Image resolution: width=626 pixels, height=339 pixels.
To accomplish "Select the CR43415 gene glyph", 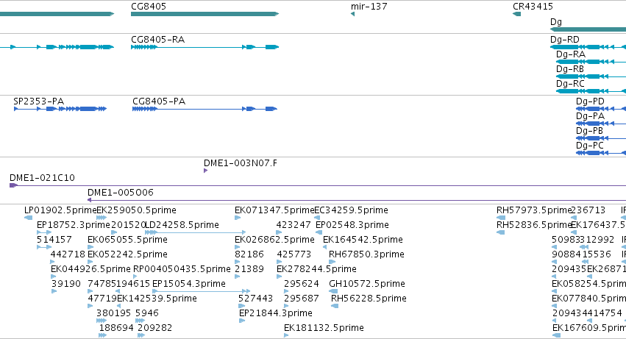I will tap(516, 14).
